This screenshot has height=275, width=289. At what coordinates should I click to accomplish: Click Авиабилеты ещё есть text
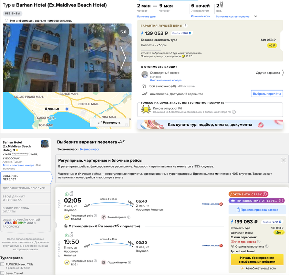pos(261,268)
